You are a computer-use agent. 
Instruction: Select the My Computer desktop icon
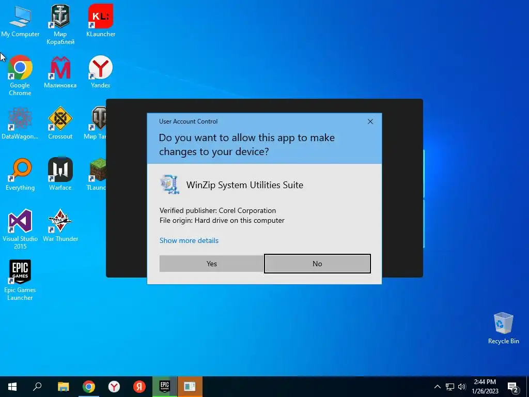[20, 21]
